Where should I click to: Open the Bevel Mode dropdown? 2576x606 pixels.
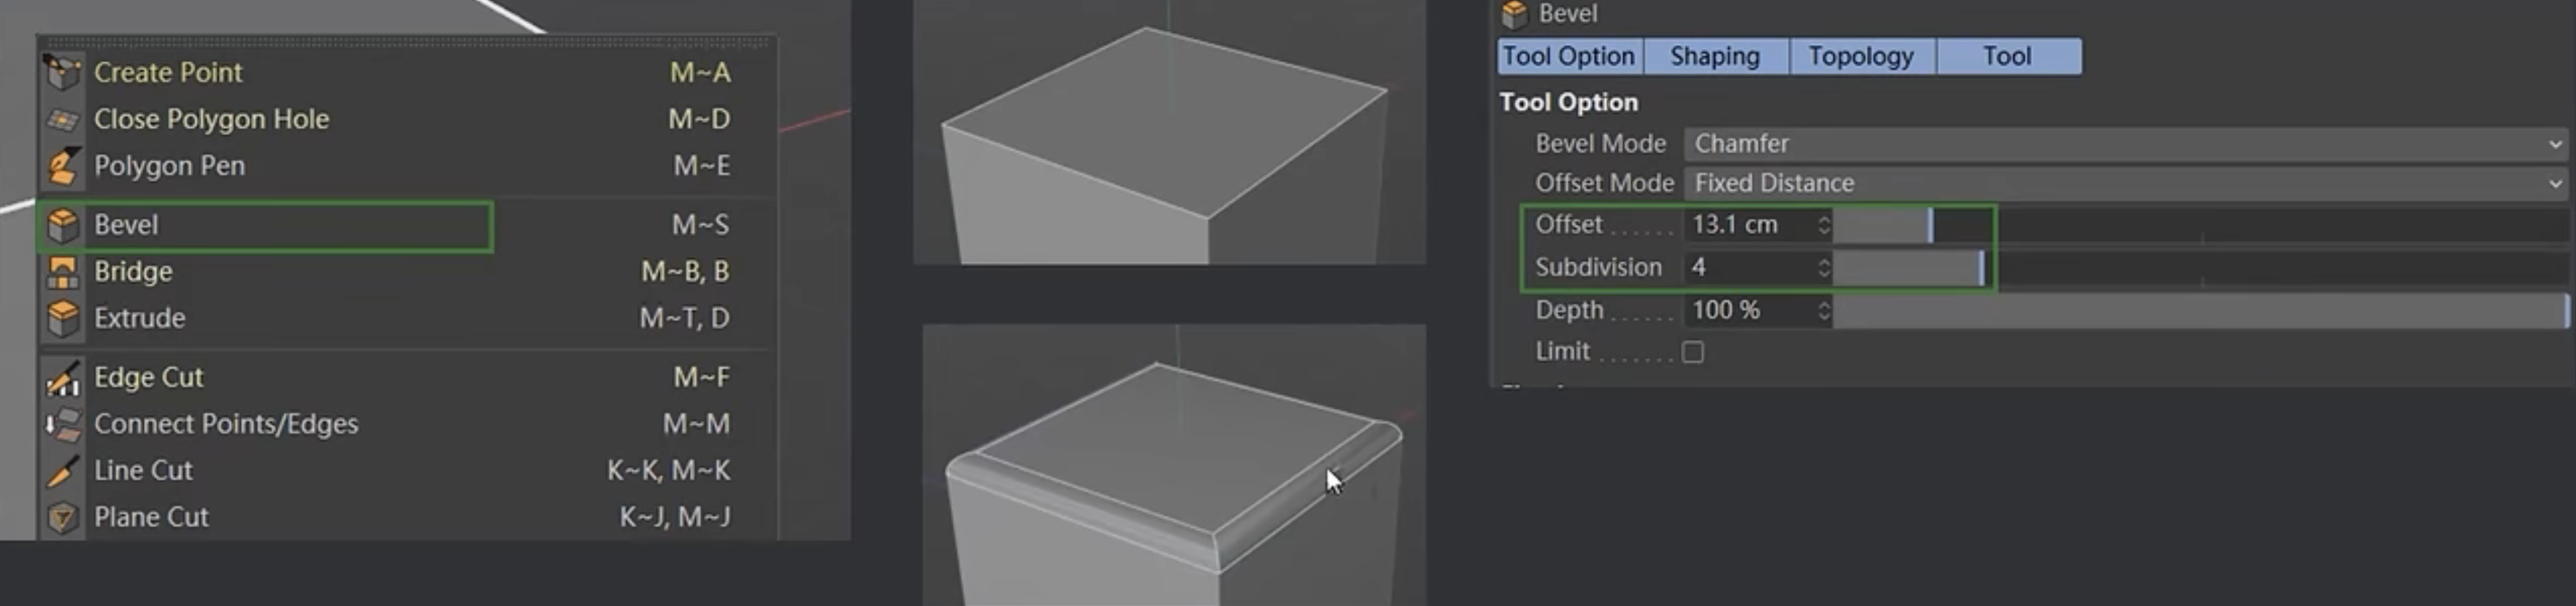point(2127,144)
